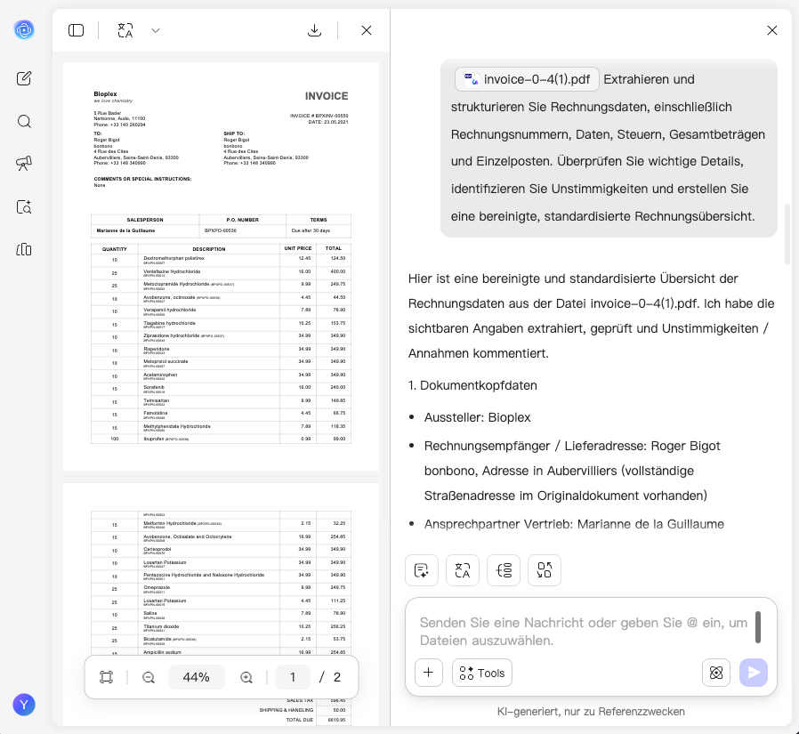Image resolution: width=799 pixels, height=734 pixels.
Task: Click 'Aussteller: Bioplex' bullet in chat
Action: pos(477,417)
